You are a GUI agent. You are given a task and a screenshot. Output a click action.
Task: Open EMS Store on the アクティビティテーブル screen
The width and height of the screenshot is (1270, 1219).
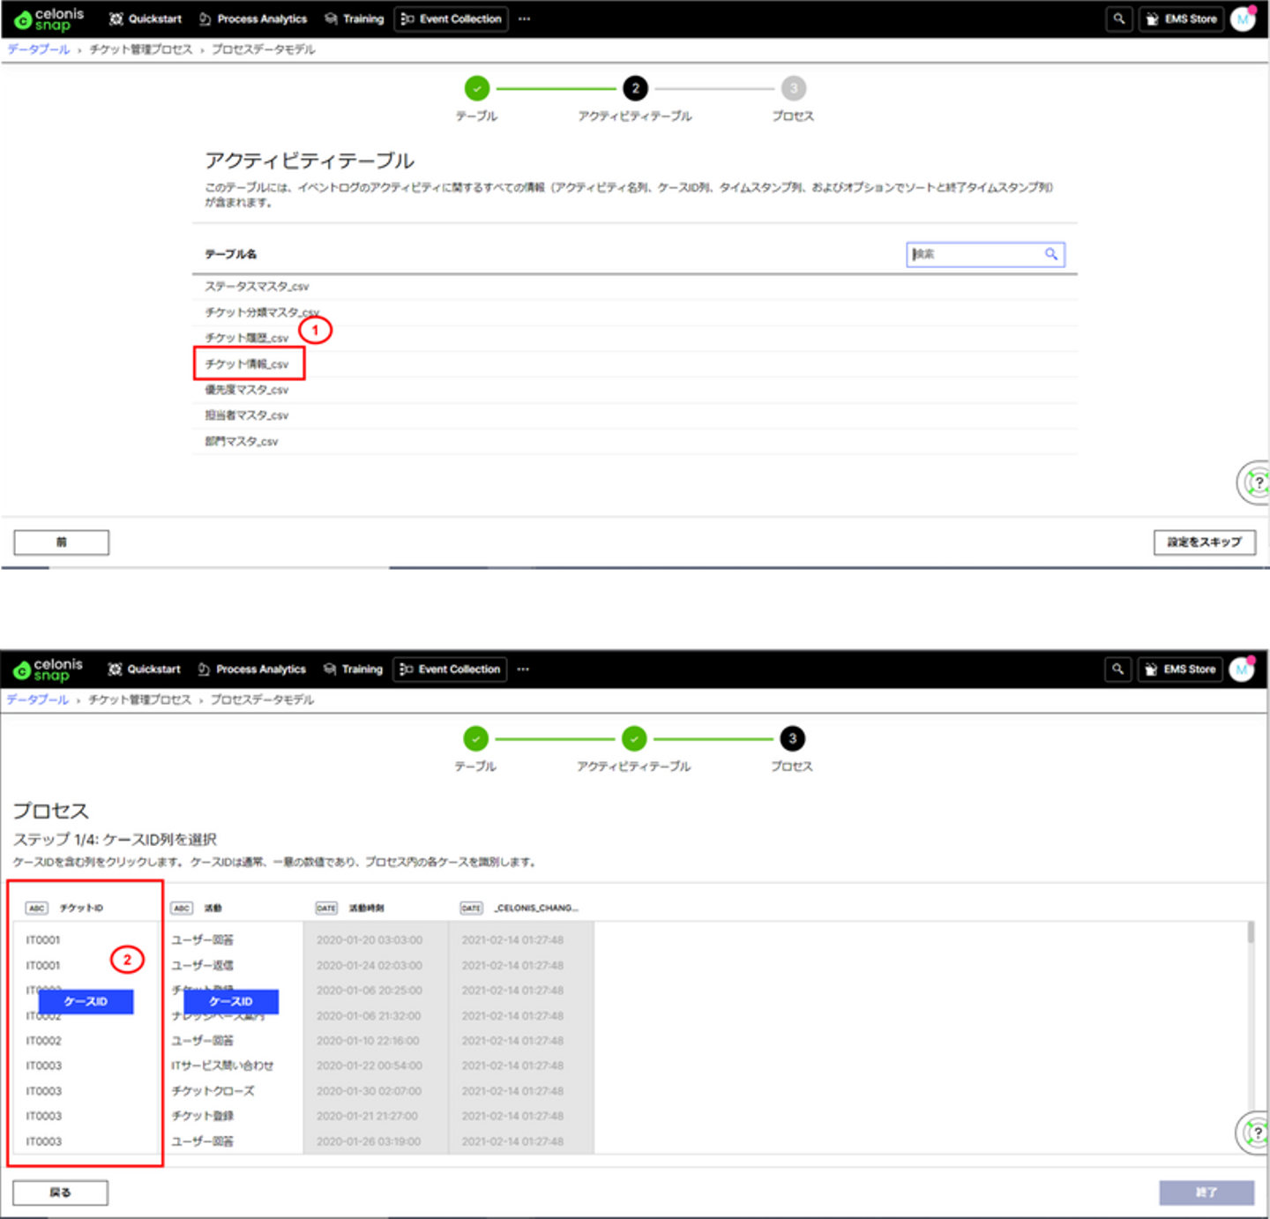[x=1182, y=19]
